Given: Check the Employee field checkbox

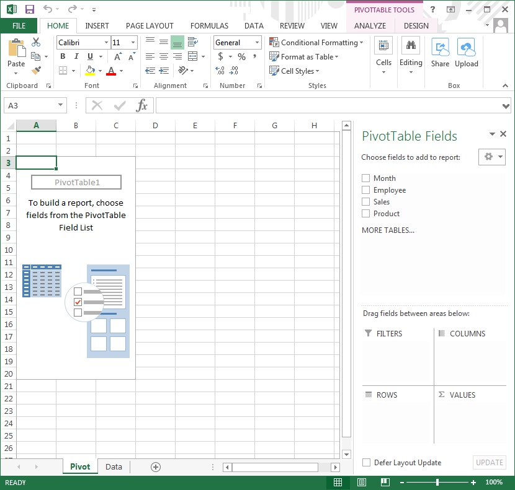Looking at the screenshot, I should (365, 190).
